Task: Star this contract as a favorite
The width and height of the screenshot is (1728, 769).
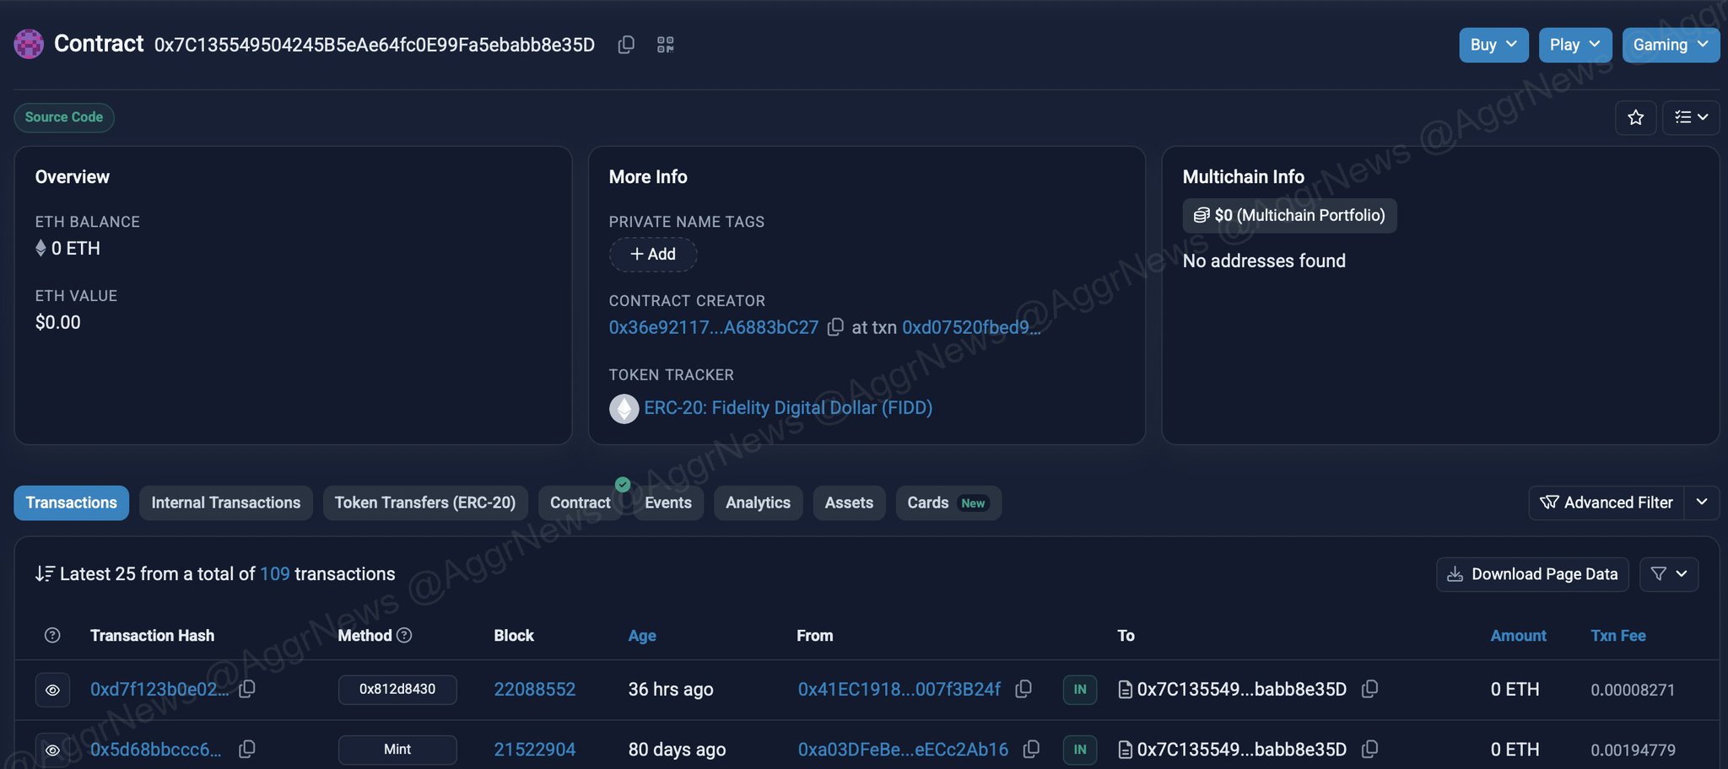Action: click(1636, 117)
